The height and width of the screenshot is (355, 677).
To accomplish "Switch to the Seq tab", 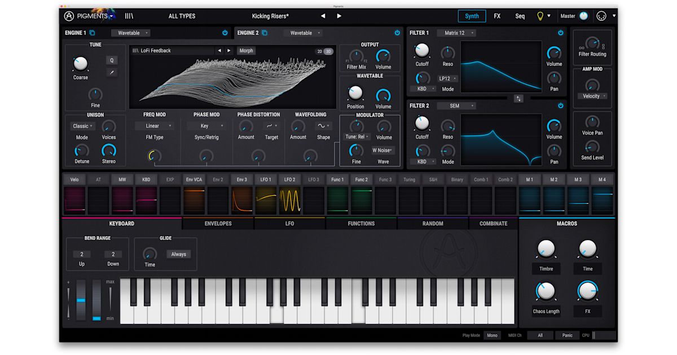I will point(520,16).
